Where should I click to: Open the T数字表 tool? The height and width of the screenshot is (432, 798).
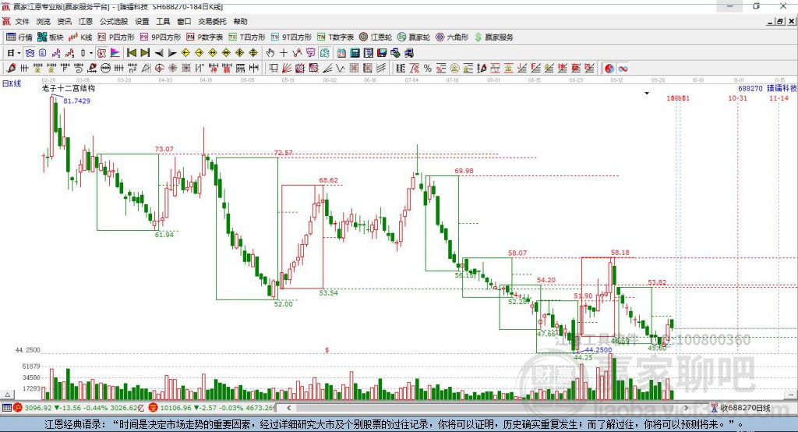[x=335, y=37]
